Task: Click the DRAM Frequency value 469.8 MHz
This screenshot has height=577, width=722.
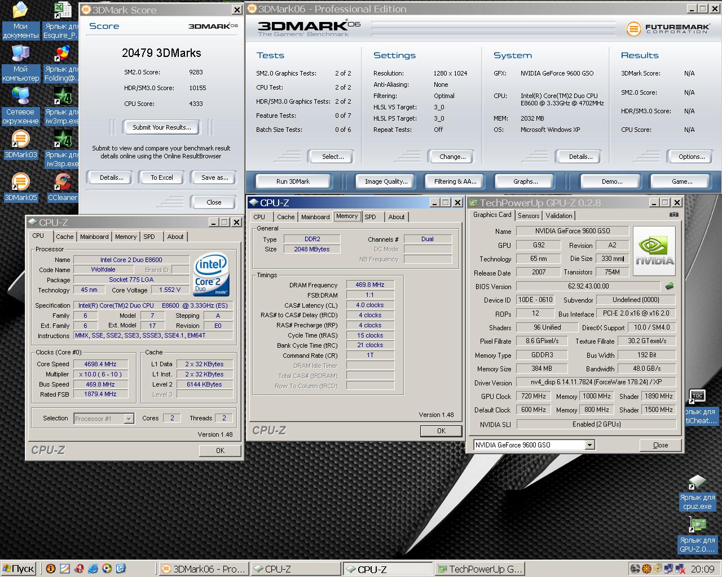Action: point(370,285)
